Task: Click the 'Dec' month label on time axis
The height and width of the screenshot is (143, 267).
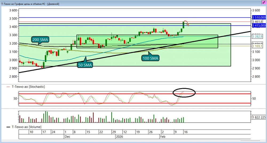Action: pyautogui.click(x=67, y=137)
